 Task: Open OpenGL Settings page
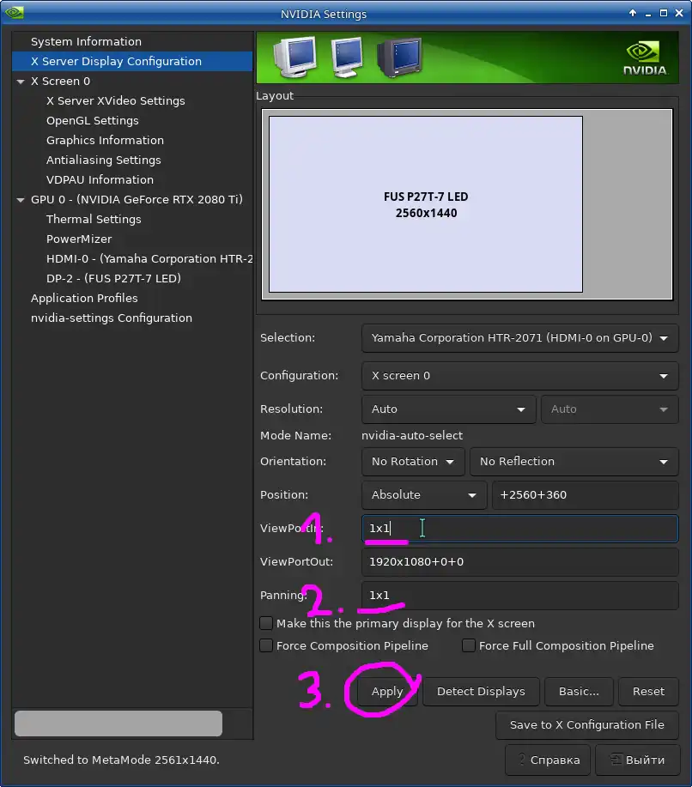click(x=93, y=120)
